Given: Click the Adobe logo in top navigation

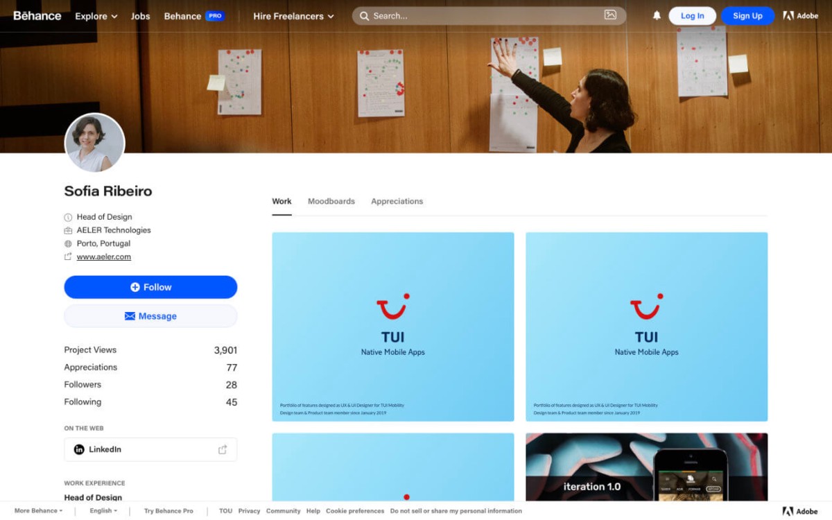Looking at the screenshot, I should click(800, 16).
